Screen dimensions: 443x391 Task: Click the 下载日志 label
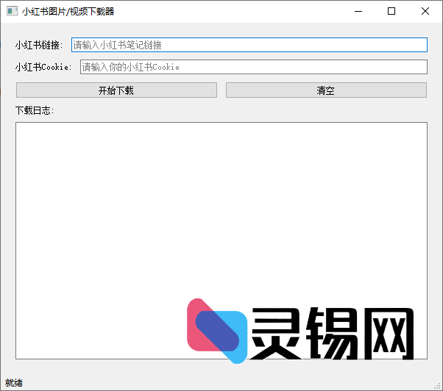(35, 110)
